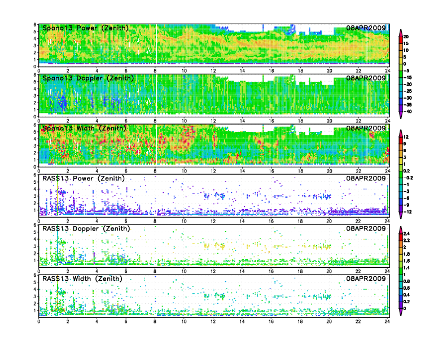This screenshot has height=345, width=447.
Task: Click colorbar label "0.4"
Action: tap(406, 295)
